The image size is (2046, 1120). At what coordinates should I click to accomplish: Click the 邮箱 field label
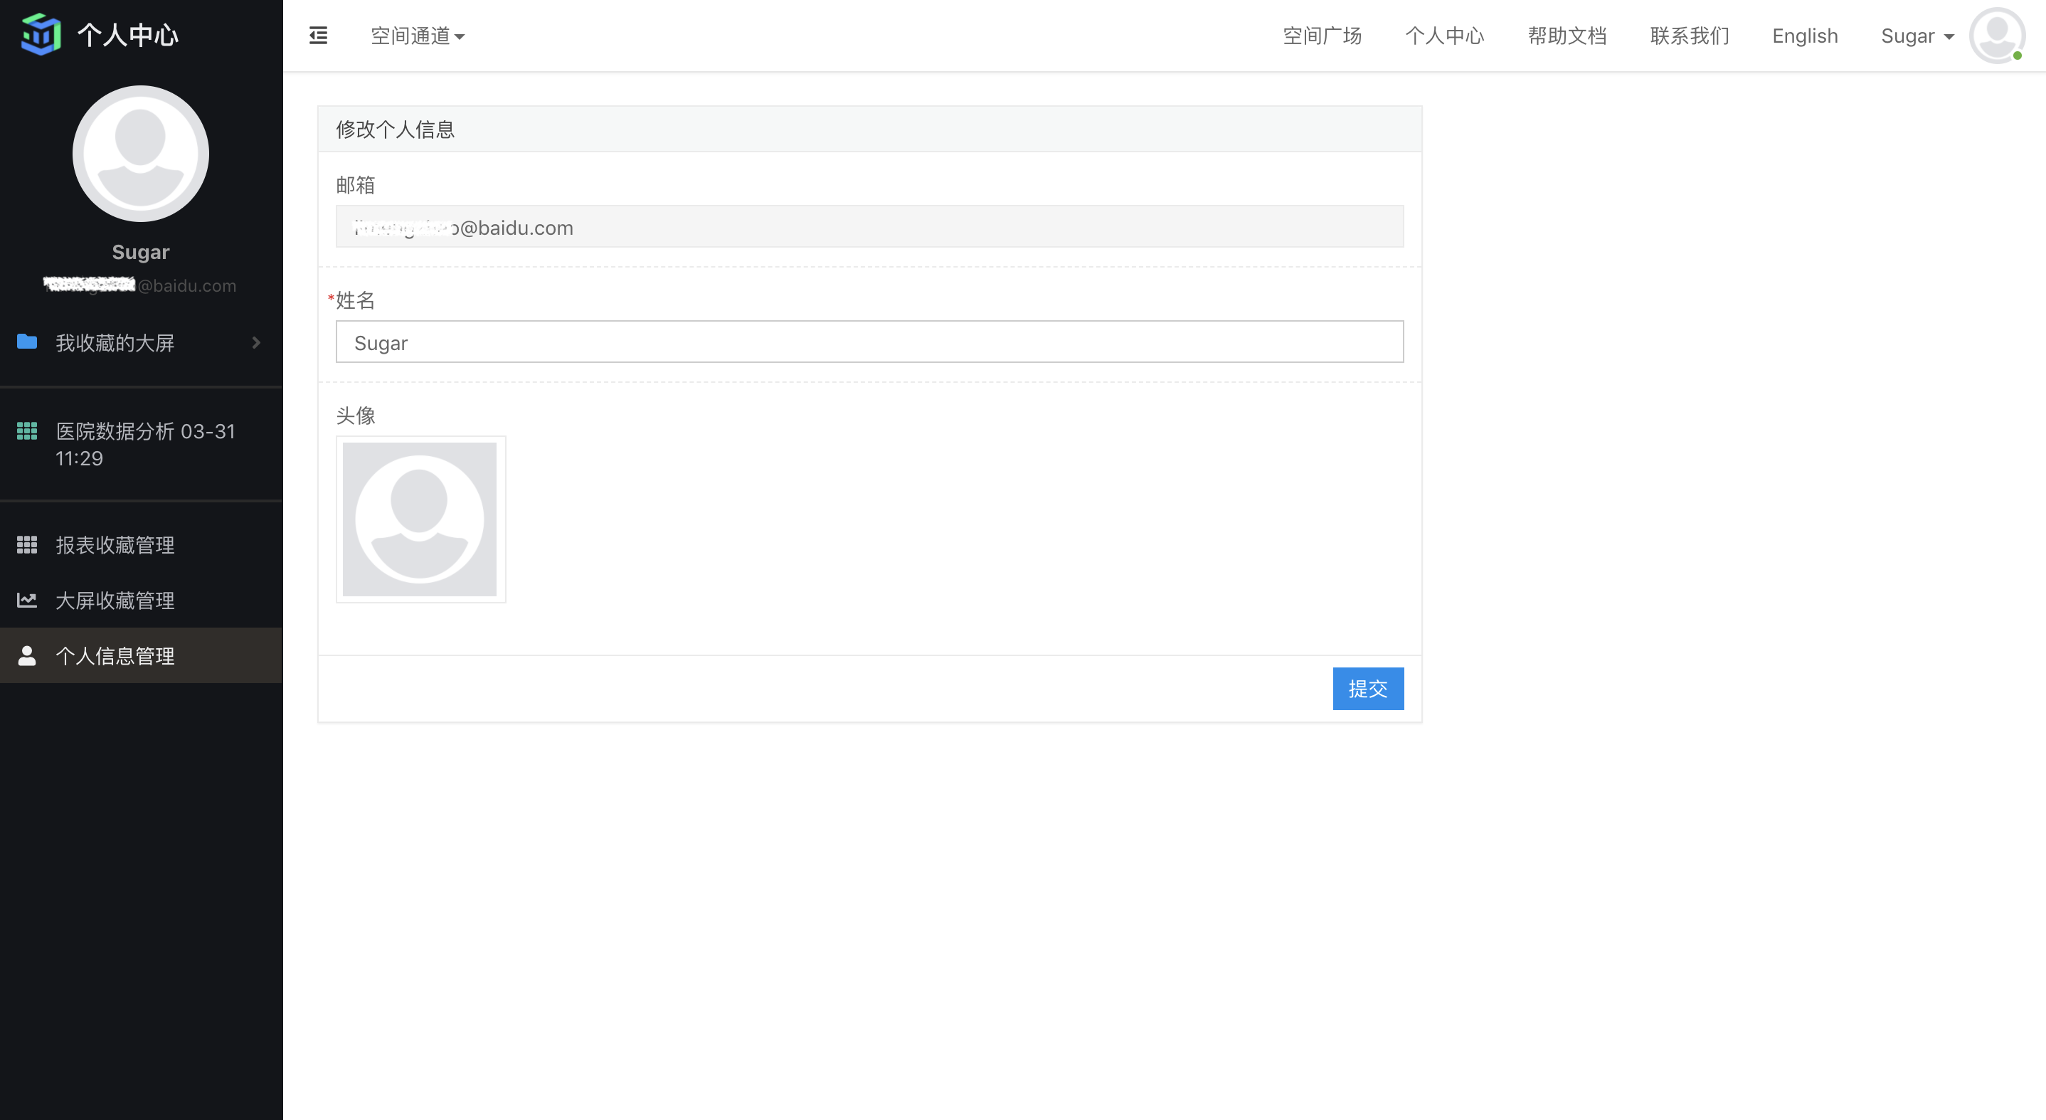[355, 184]
